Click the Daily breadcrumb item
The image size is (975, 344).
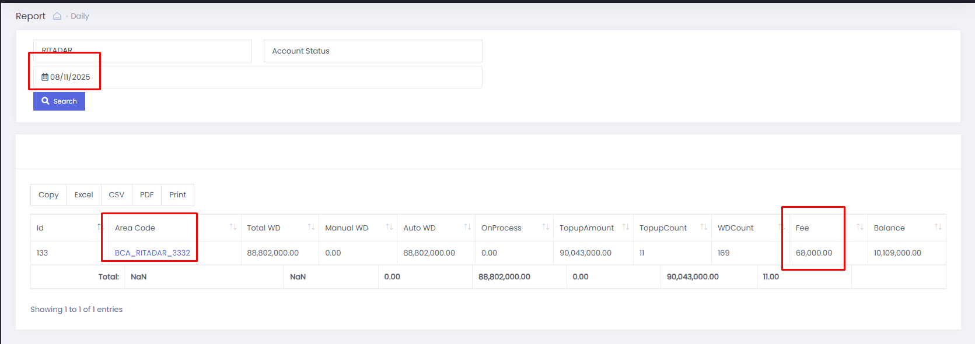click(x=80, y=16)
